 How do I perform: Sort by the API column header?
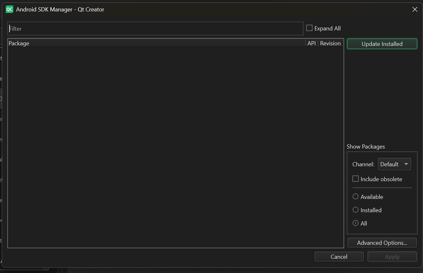(x=312, y=43)
